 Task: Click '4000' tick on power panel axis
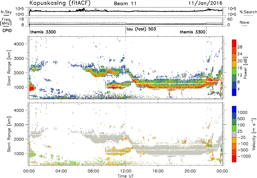[19, 44]
